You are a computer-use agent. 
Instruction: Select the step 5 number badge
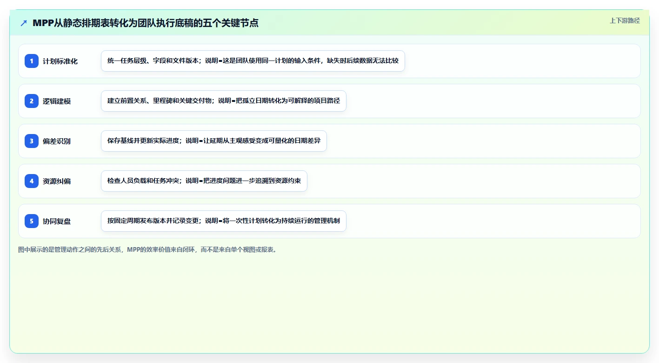pyautogui.click(x=32, y=221)
